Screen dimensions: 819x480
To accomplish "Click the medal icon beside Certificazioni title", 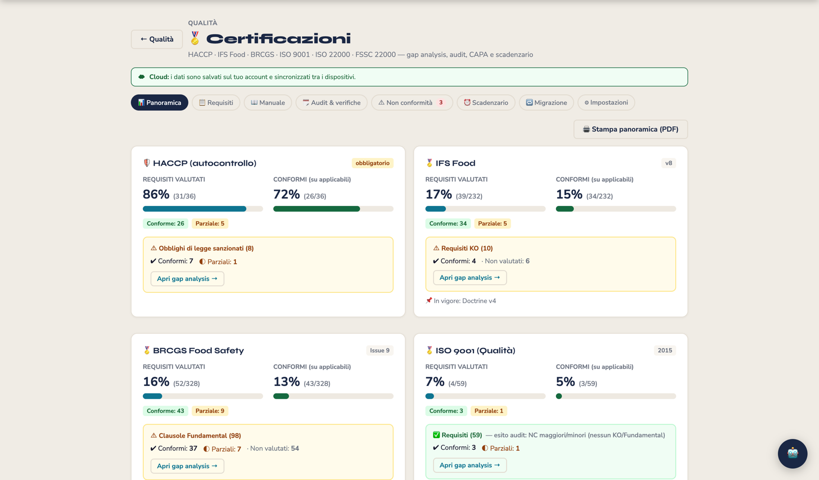I will pyautogui.click(x=195, y=38).
